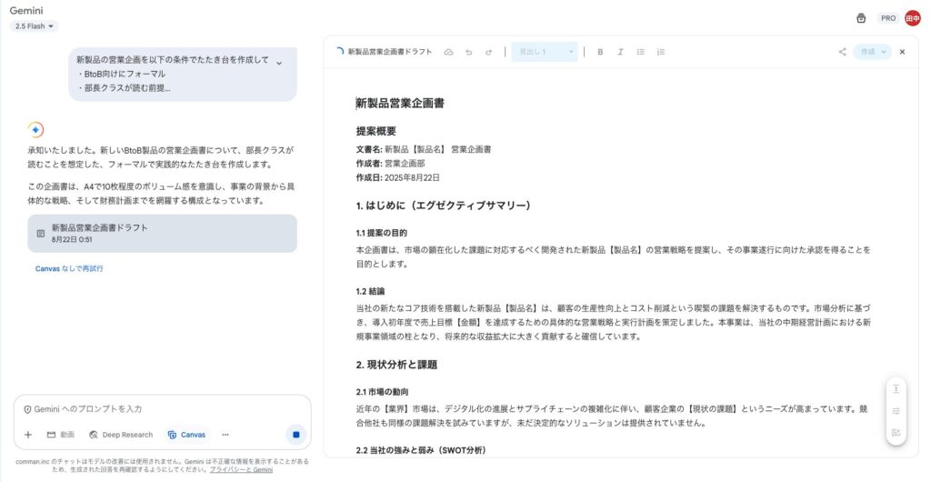Open the 見出し1 paragraph style dropdown
This screenshot has height=482, width=931.
tap(545, 52)
